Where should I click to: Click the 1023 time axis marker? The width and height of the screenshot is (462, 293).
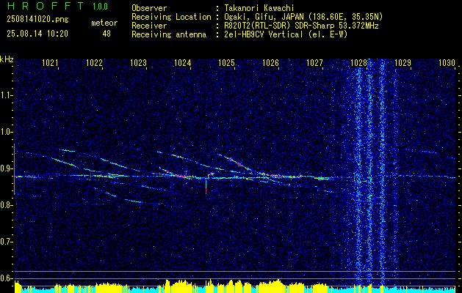point(139,62)
